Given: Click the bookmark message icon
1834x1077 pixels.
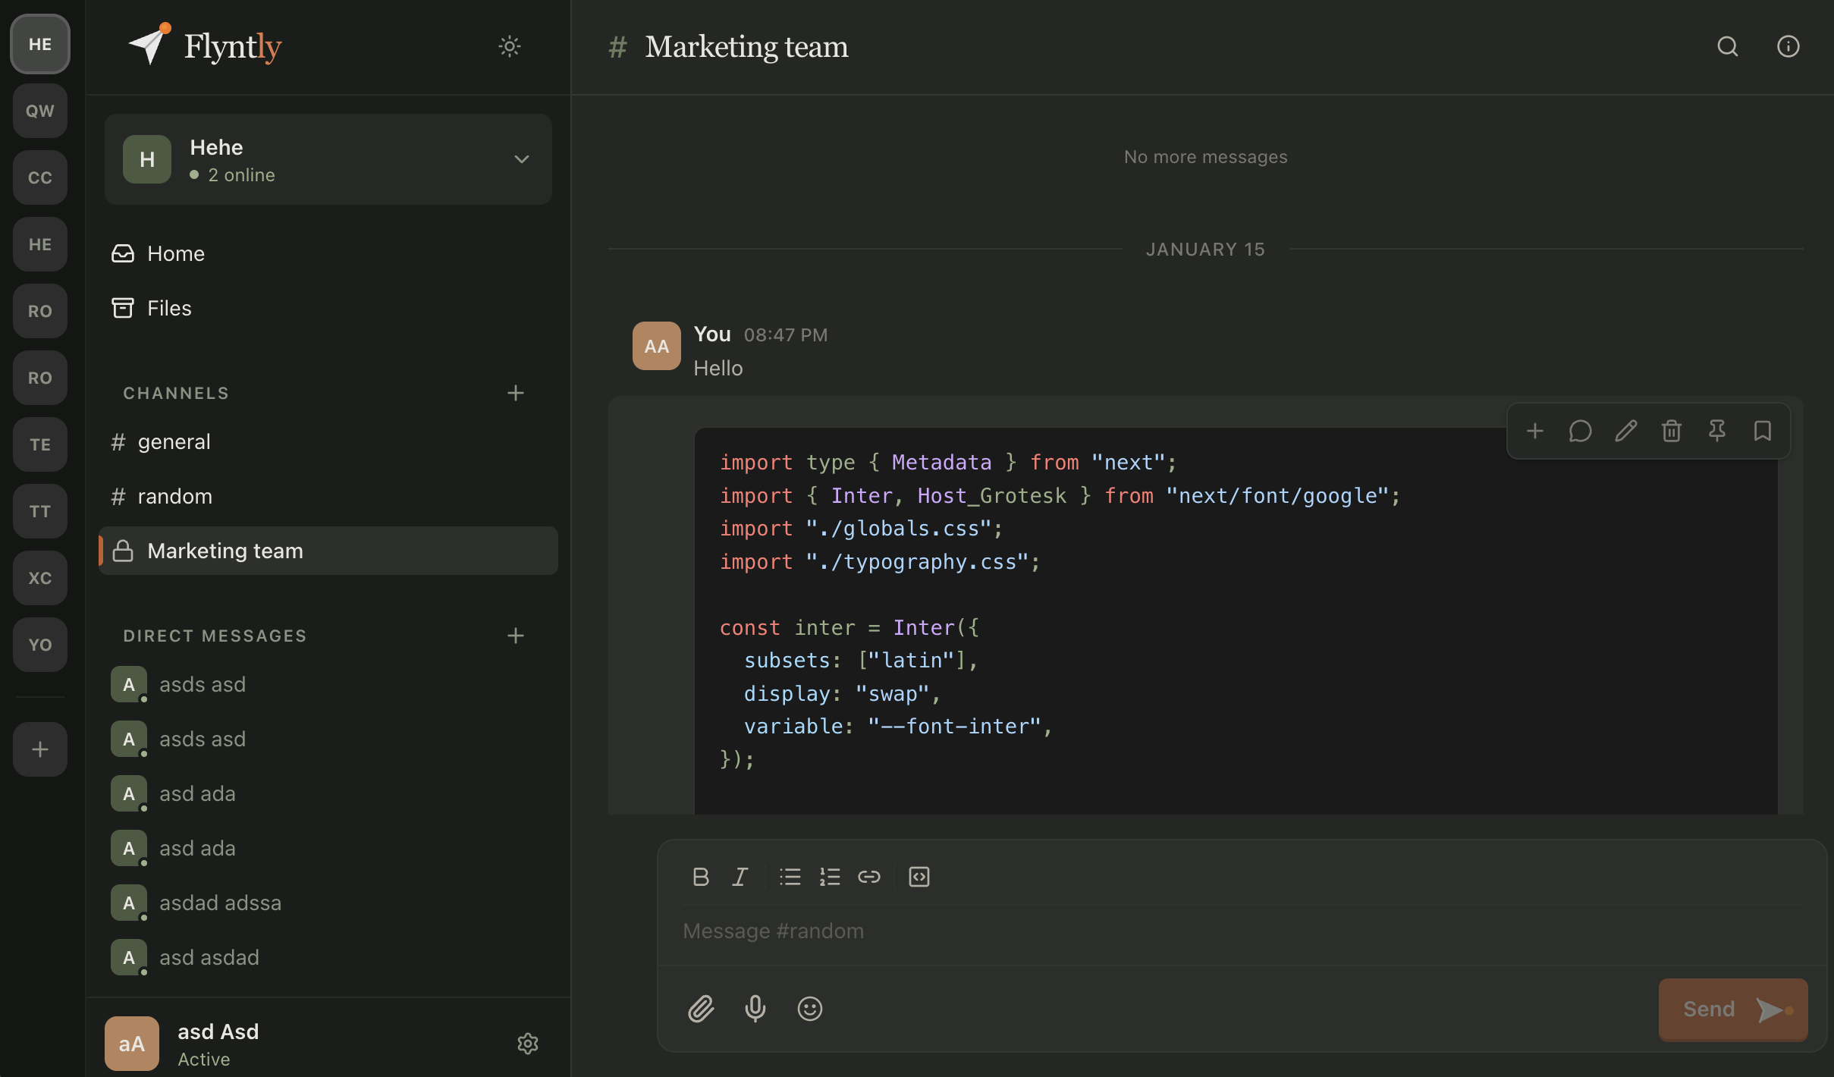Looking at the screenshot, I should pos(1762,431).
